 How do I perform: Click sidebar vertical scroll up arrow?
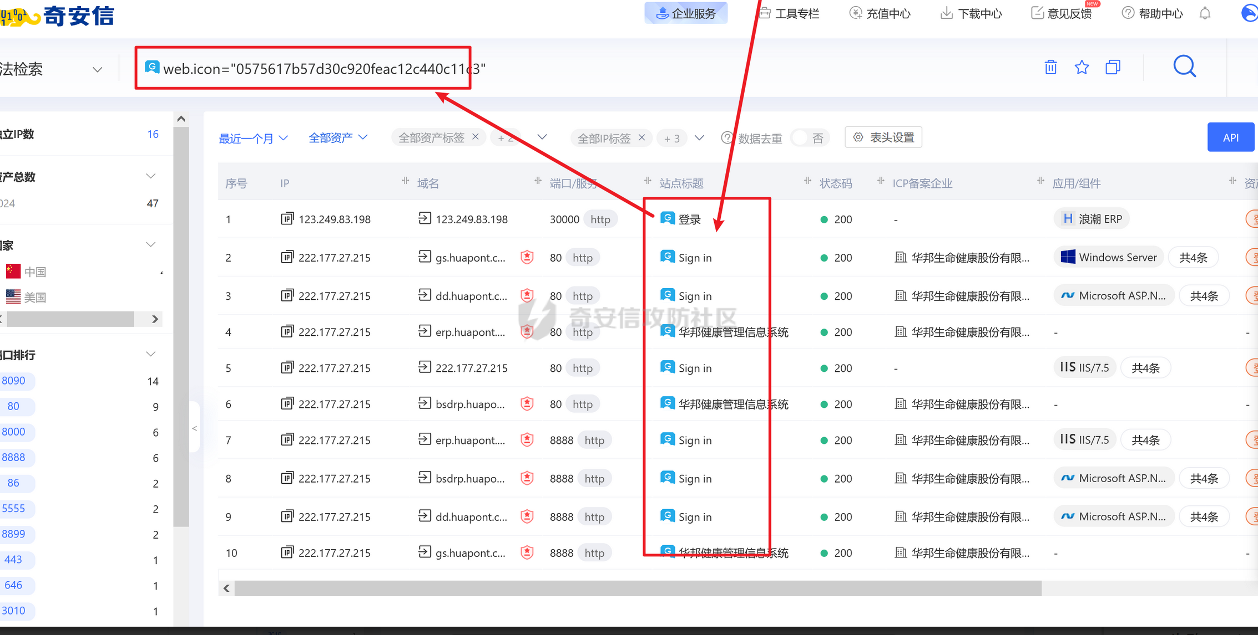[x=181, y=119]
